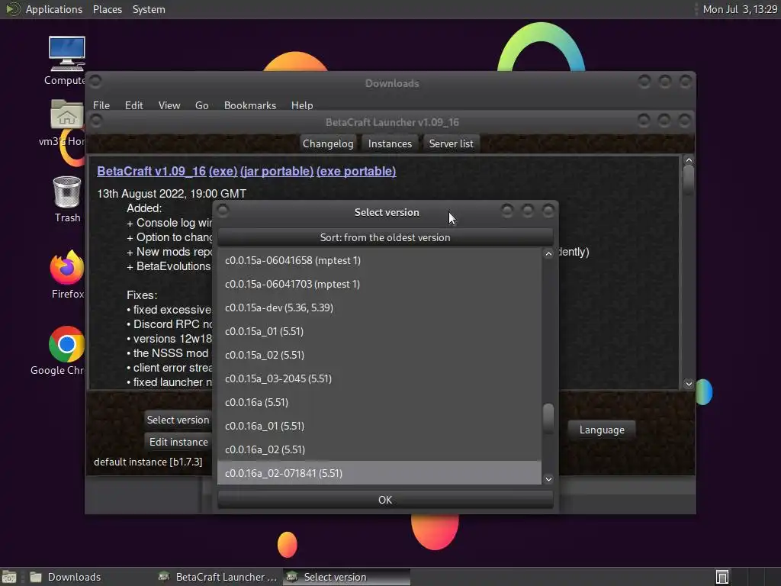Switch to the Instances tab
Viewport: 781px width, 586px height.
click(x=390, y=143)
